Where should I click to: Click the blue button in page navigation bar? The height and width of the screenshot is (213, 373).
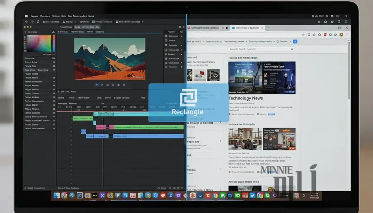295,41
